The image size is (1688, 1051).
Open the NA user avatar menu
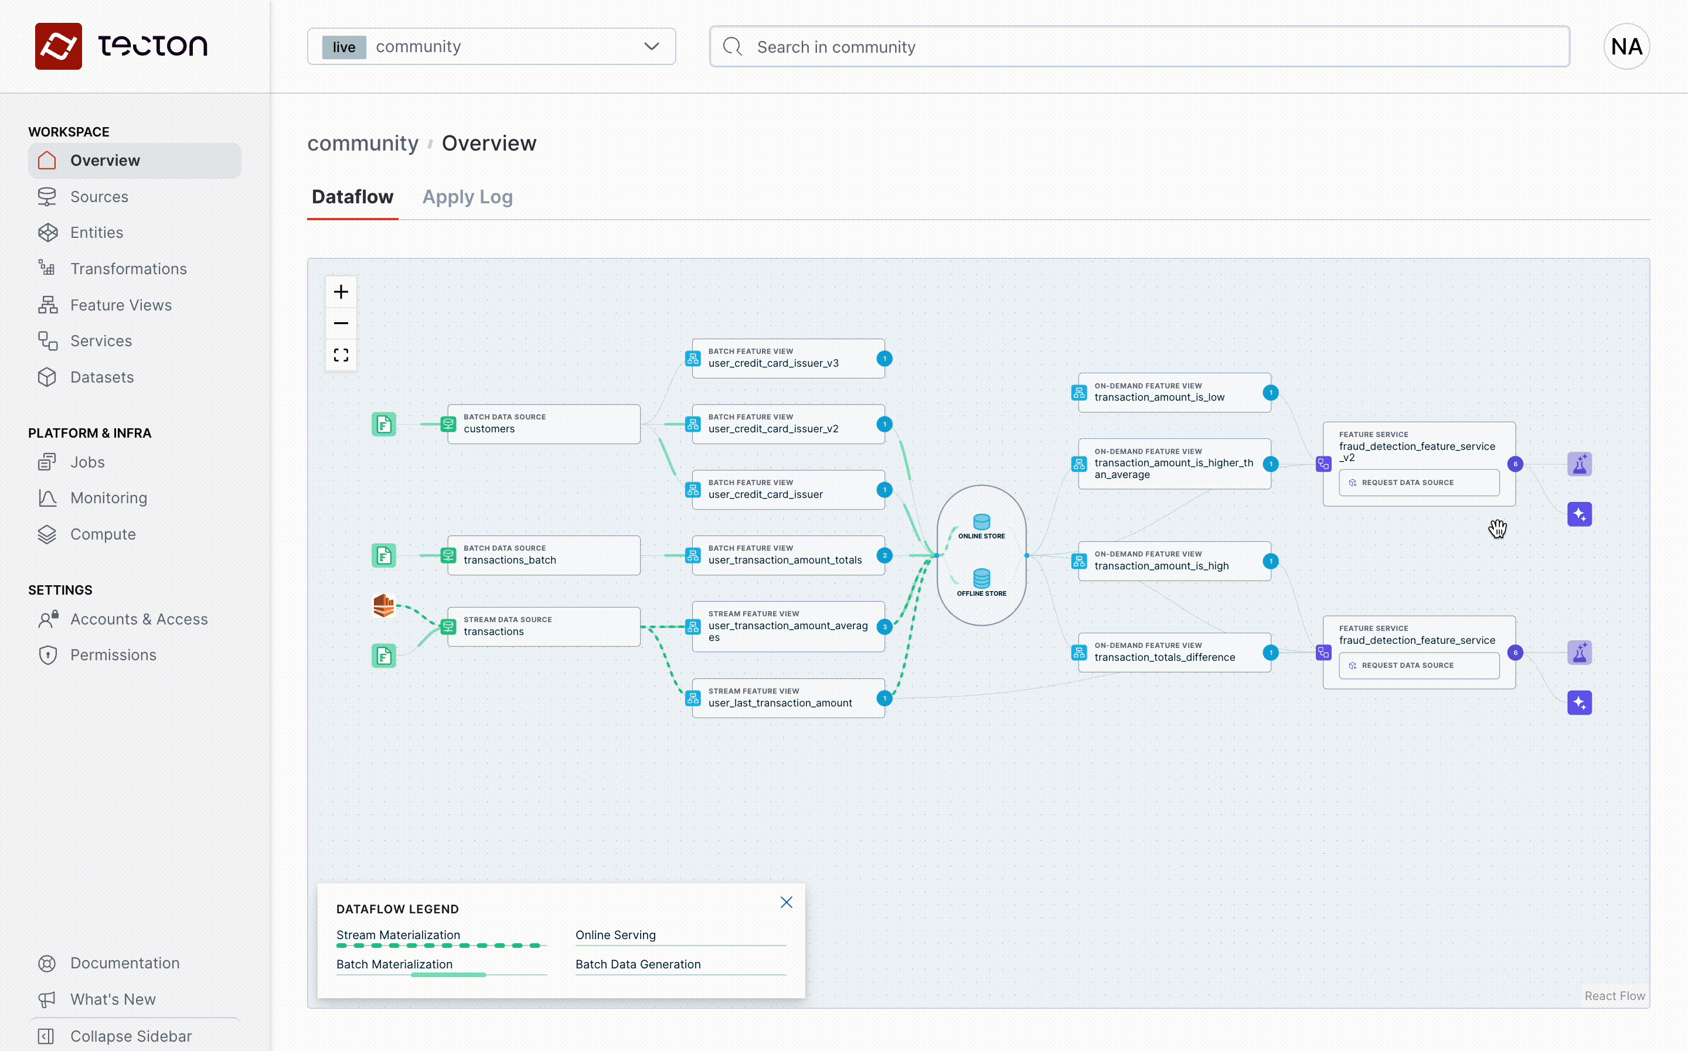click(x=1626, y=46)
